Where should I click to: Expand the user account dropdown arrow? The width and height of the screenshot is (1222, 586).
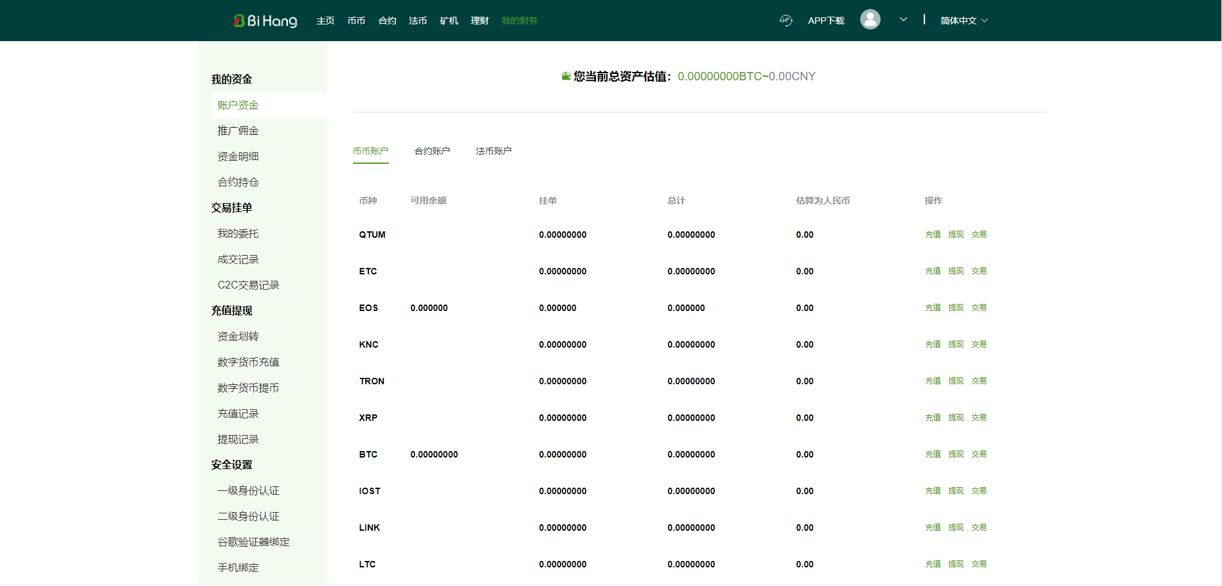[x=903, y=19]
